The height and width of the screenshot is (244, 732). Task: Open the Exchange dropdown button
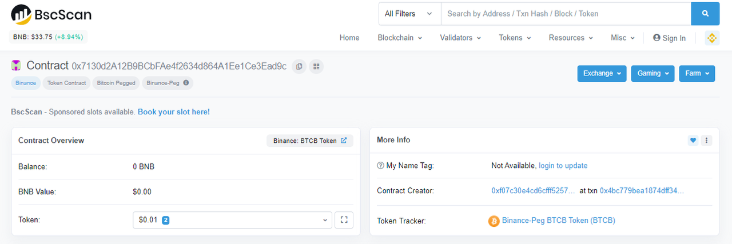click(x=602, y=73)
